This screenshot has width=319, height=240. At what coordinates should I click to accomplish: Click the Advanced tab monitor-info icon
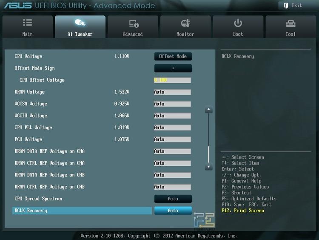(x=134, y=23)
